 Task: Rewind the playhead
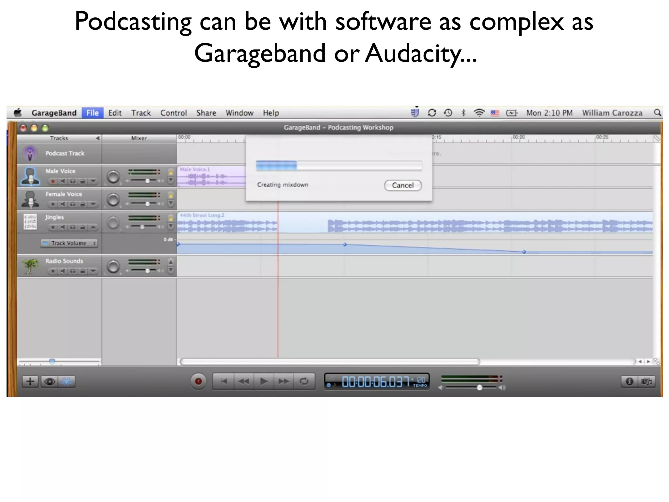(244, 381)
